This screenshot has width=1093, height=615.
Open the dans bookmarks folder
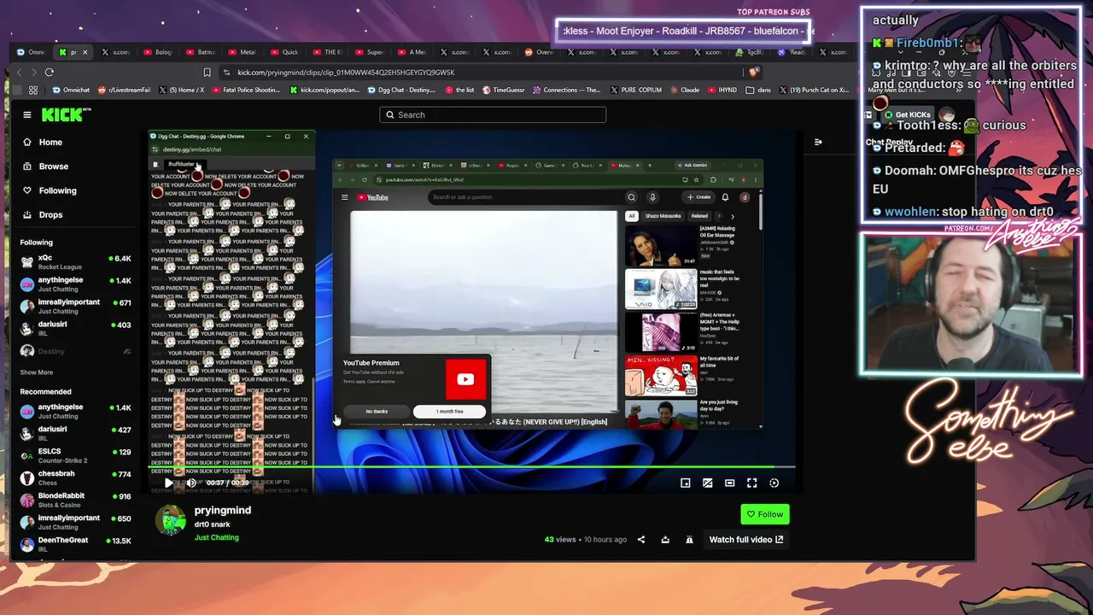click(758, 90)
